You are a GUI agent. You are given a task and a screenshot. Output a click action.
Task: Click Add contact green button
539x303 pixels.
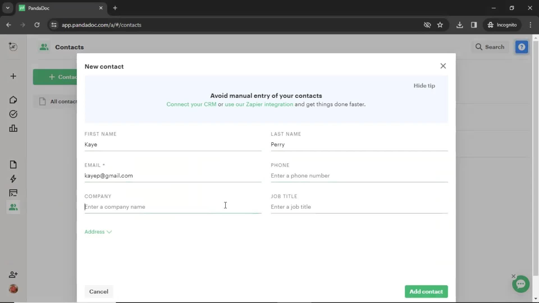[426, 291]
